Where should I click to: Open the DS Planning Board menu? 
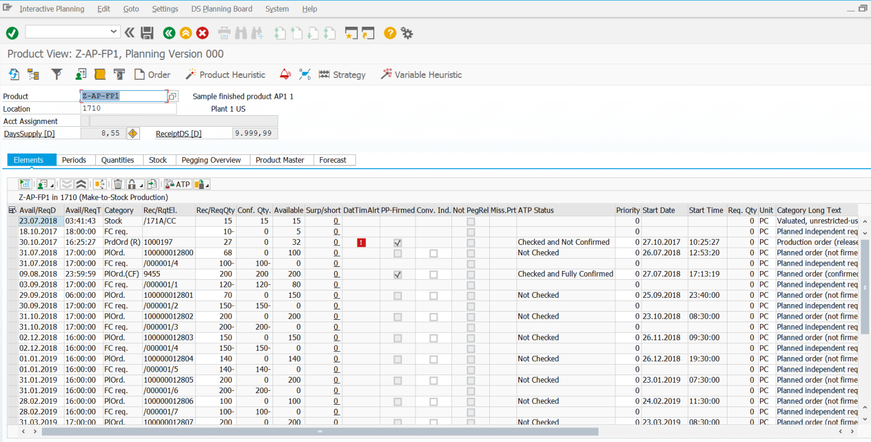point(221,9)
